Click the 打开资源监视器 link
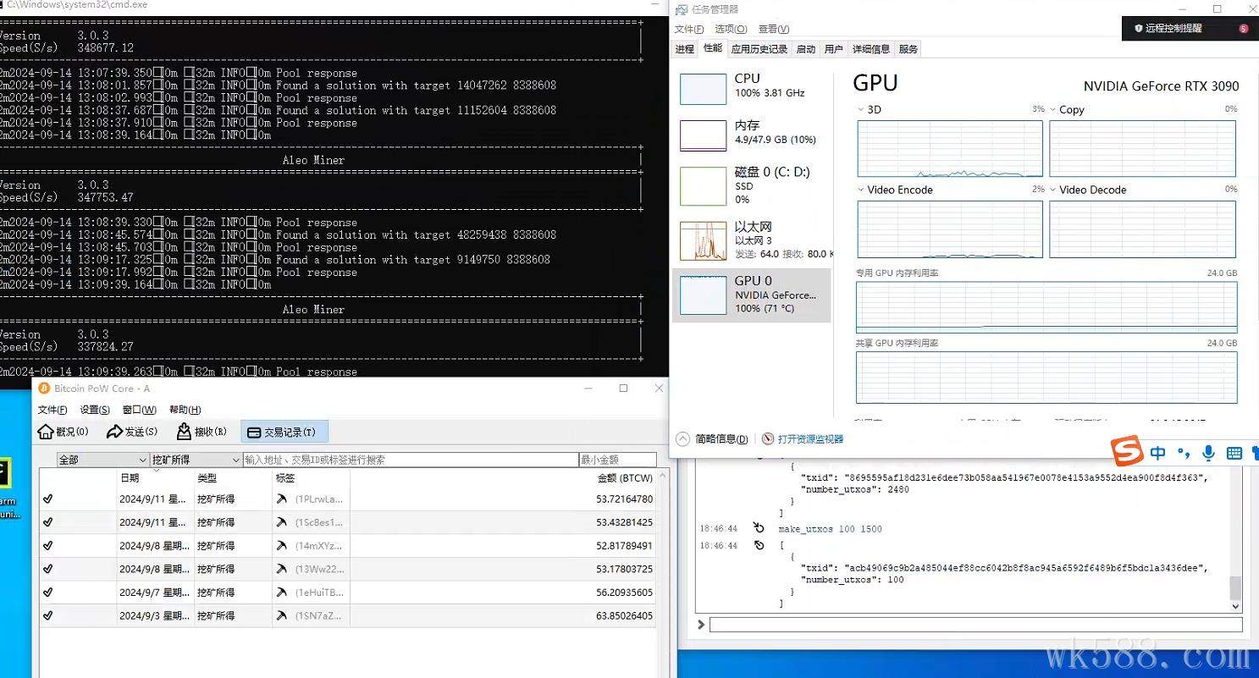 [810, 439]
